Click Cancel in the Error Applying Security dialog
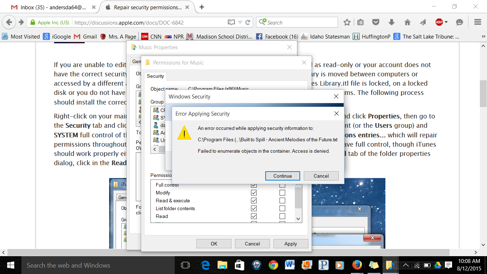The height and width of the screenshot is (274, 487). coord(321,176)
